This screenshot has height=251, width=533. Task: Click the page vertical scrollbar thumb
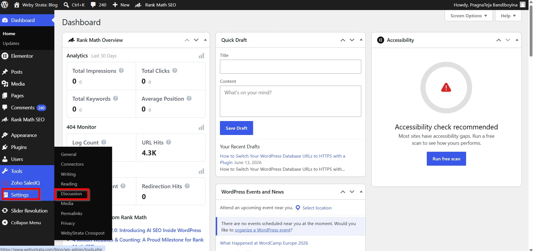(531, 31)
